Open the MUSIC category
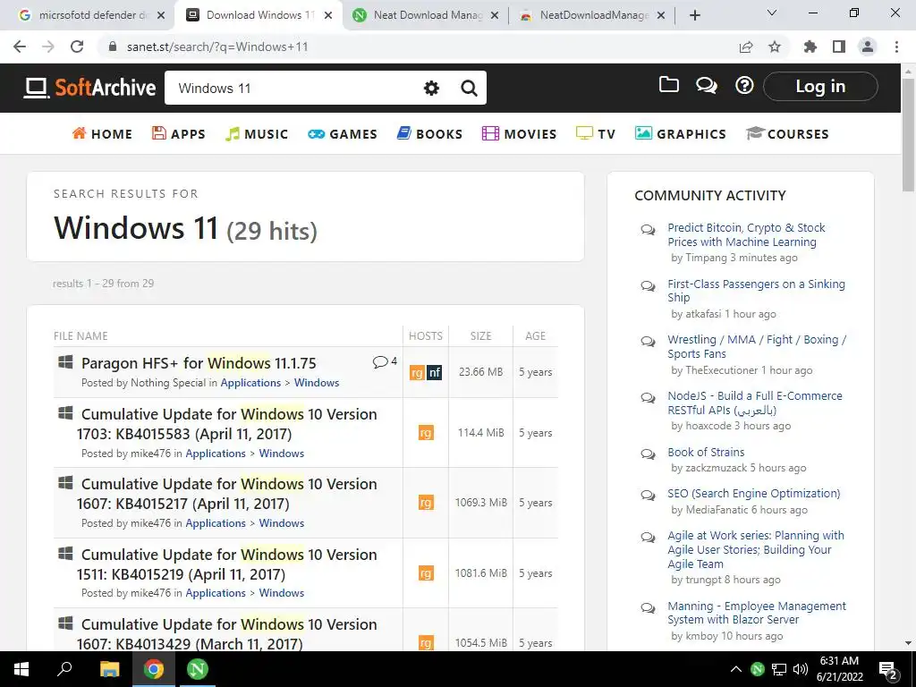This screenshot has width=916, height=687. pos(257,134)
